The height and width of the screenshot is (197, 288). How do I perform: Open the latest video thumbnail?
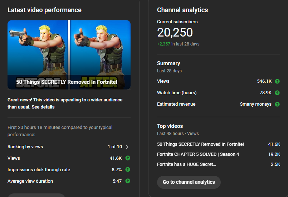tap(69, 55)
